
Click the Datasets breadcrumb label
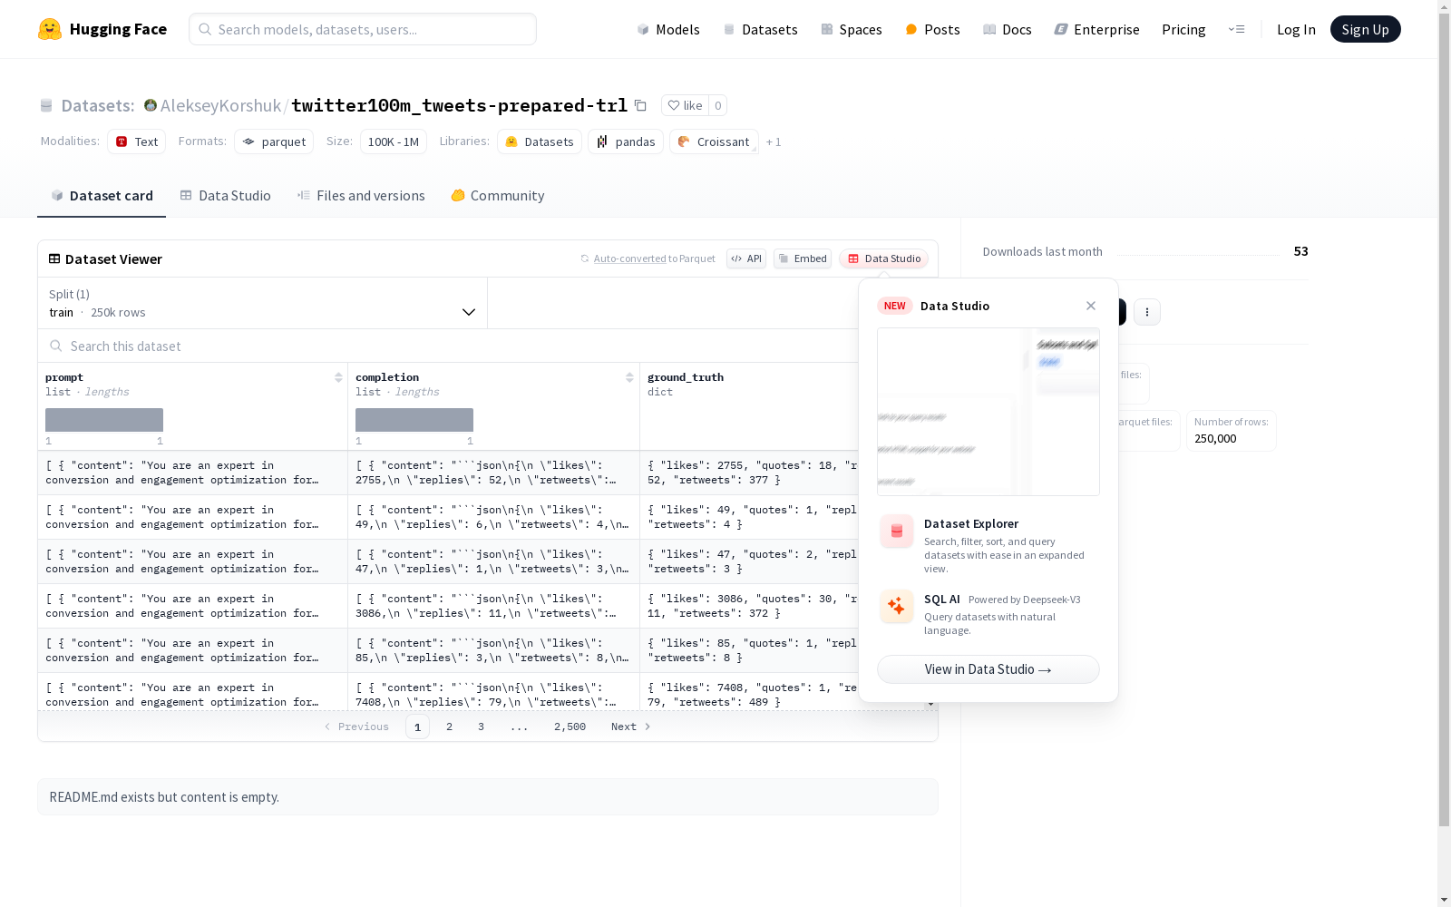[98, 105]
